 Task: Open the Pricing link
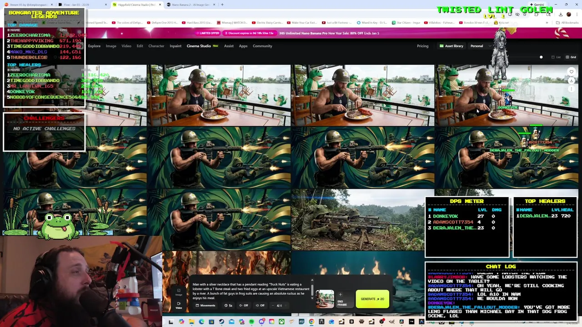coord(422,46)
